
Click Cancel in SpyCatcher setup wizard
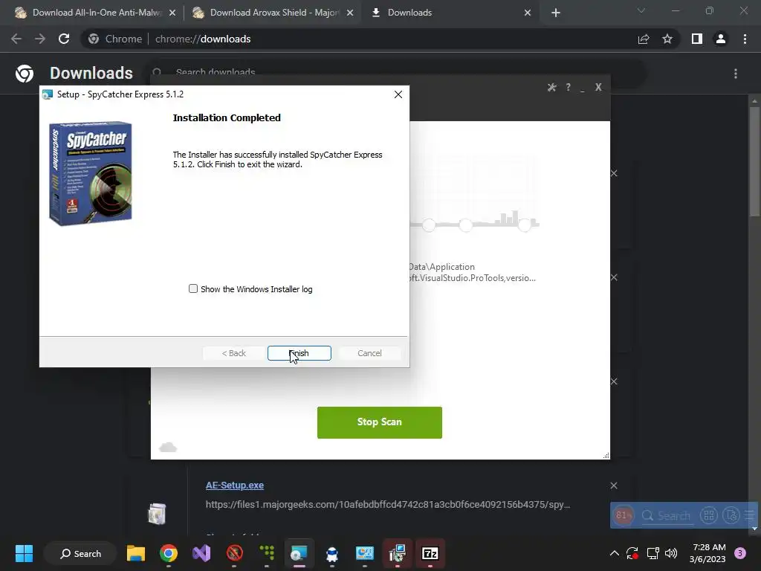coord(369,353)
